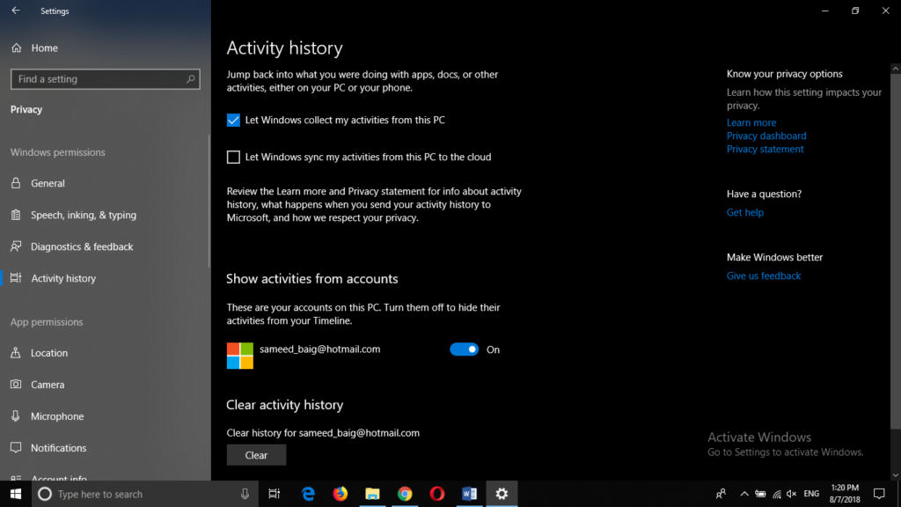This screenshot has width=901, height=507.
Task: Click the back arrow in Settings
Action: coord(16,11)
